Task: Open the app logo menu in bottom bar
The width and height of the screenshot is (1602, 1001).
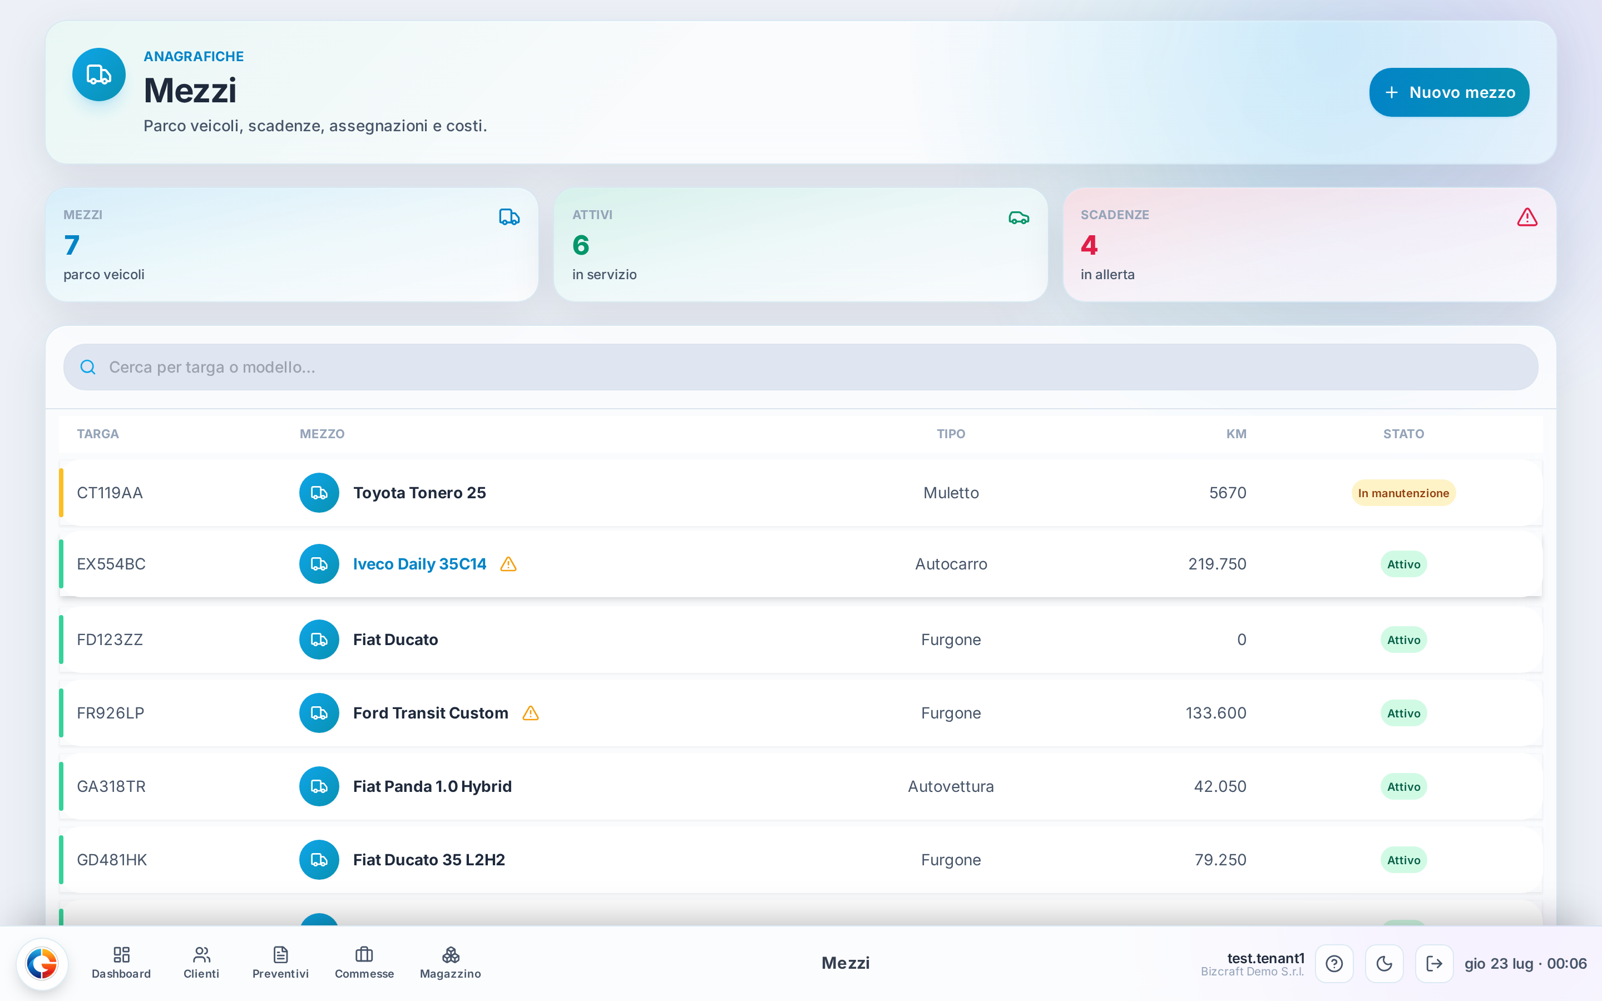Action: pyautogui.click(x=42, y=963)
